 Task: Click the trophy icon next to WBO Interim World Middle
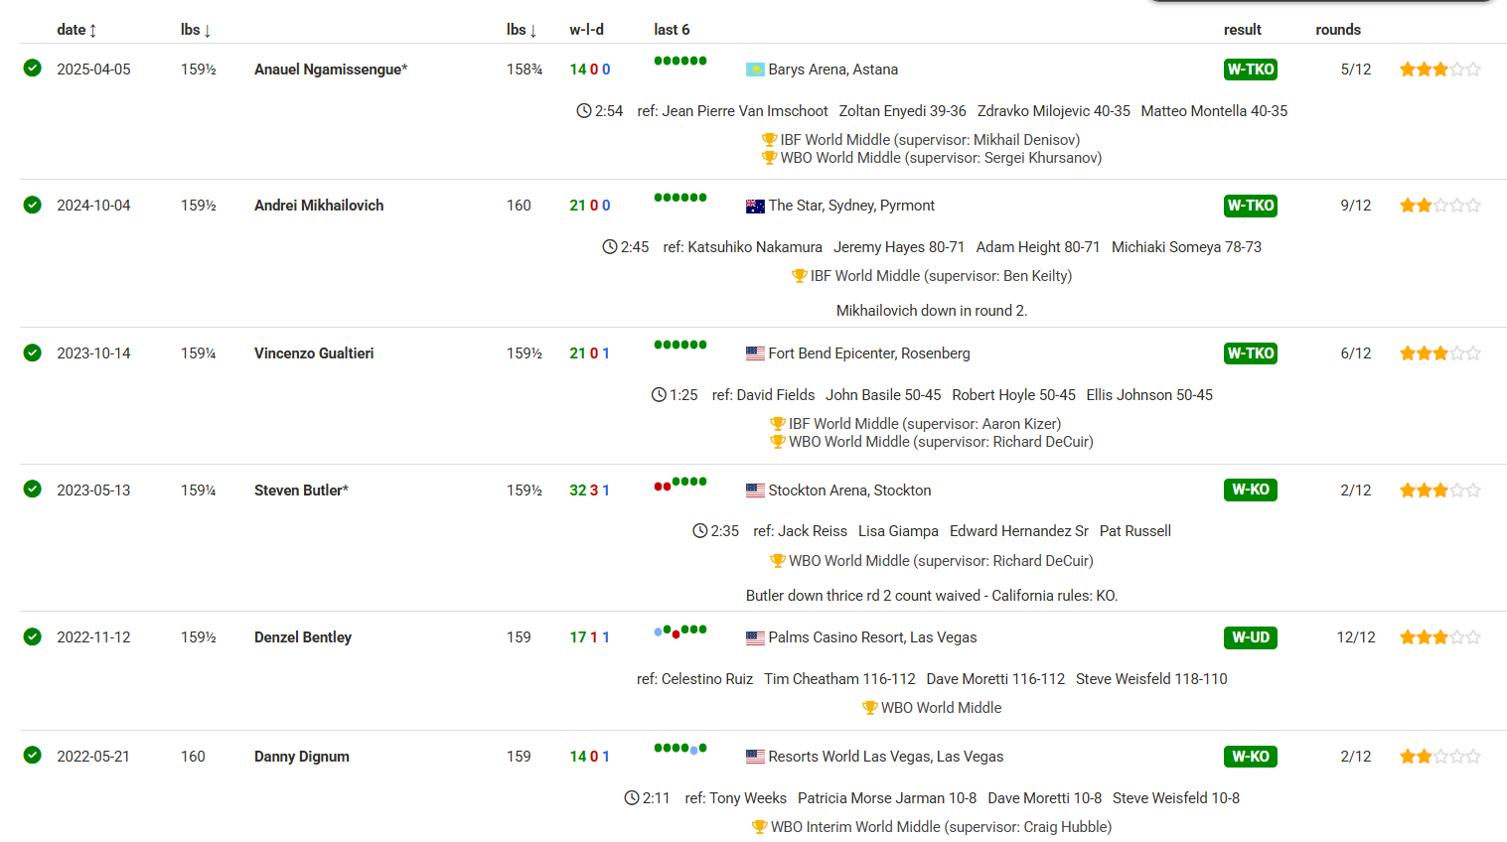[x=759, y=827]
